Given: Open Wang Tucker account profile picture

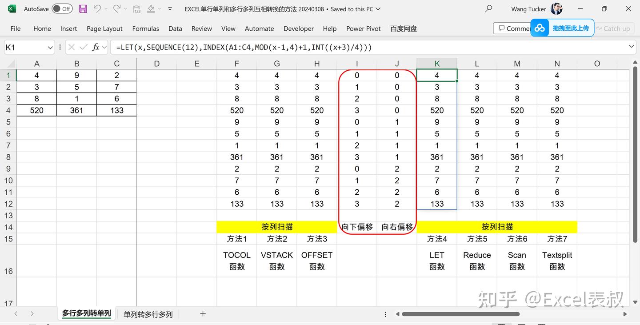Looking at the screenshot, I should [x=556, y=8].
